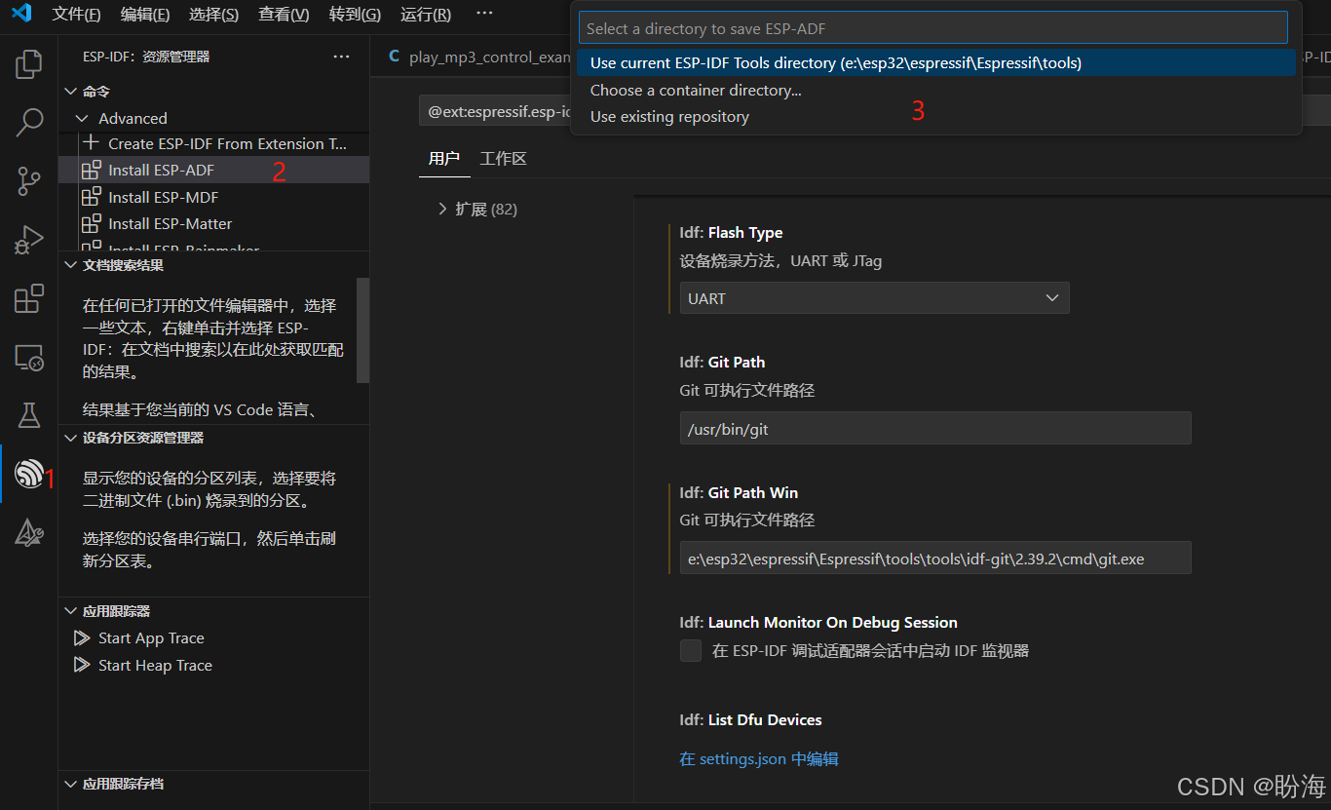1331x810 pixels.
Task: Run Start App Trace
Action: [213, 638]
